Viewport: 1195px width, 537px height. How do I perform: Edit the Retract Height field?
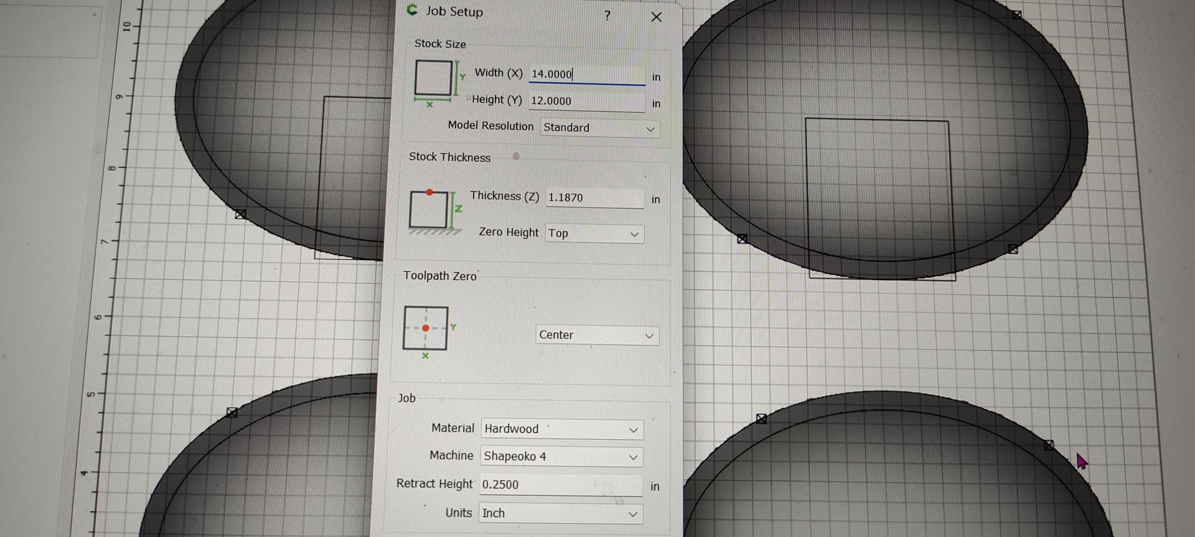[561, 485]
